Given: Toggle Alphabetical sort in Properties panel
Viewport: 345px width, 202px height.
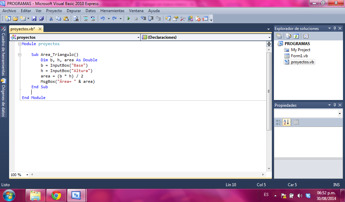Looking at the screenshot, I should point(286,122).
